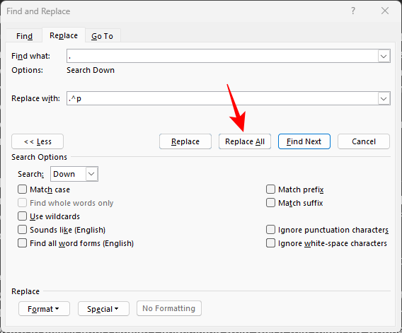The image size is (402, 333).
Task: Click inside the Replace with field
Action: coord(222,98)
